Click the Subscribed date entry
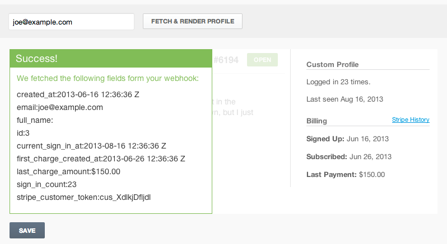 tap(348, 156)
